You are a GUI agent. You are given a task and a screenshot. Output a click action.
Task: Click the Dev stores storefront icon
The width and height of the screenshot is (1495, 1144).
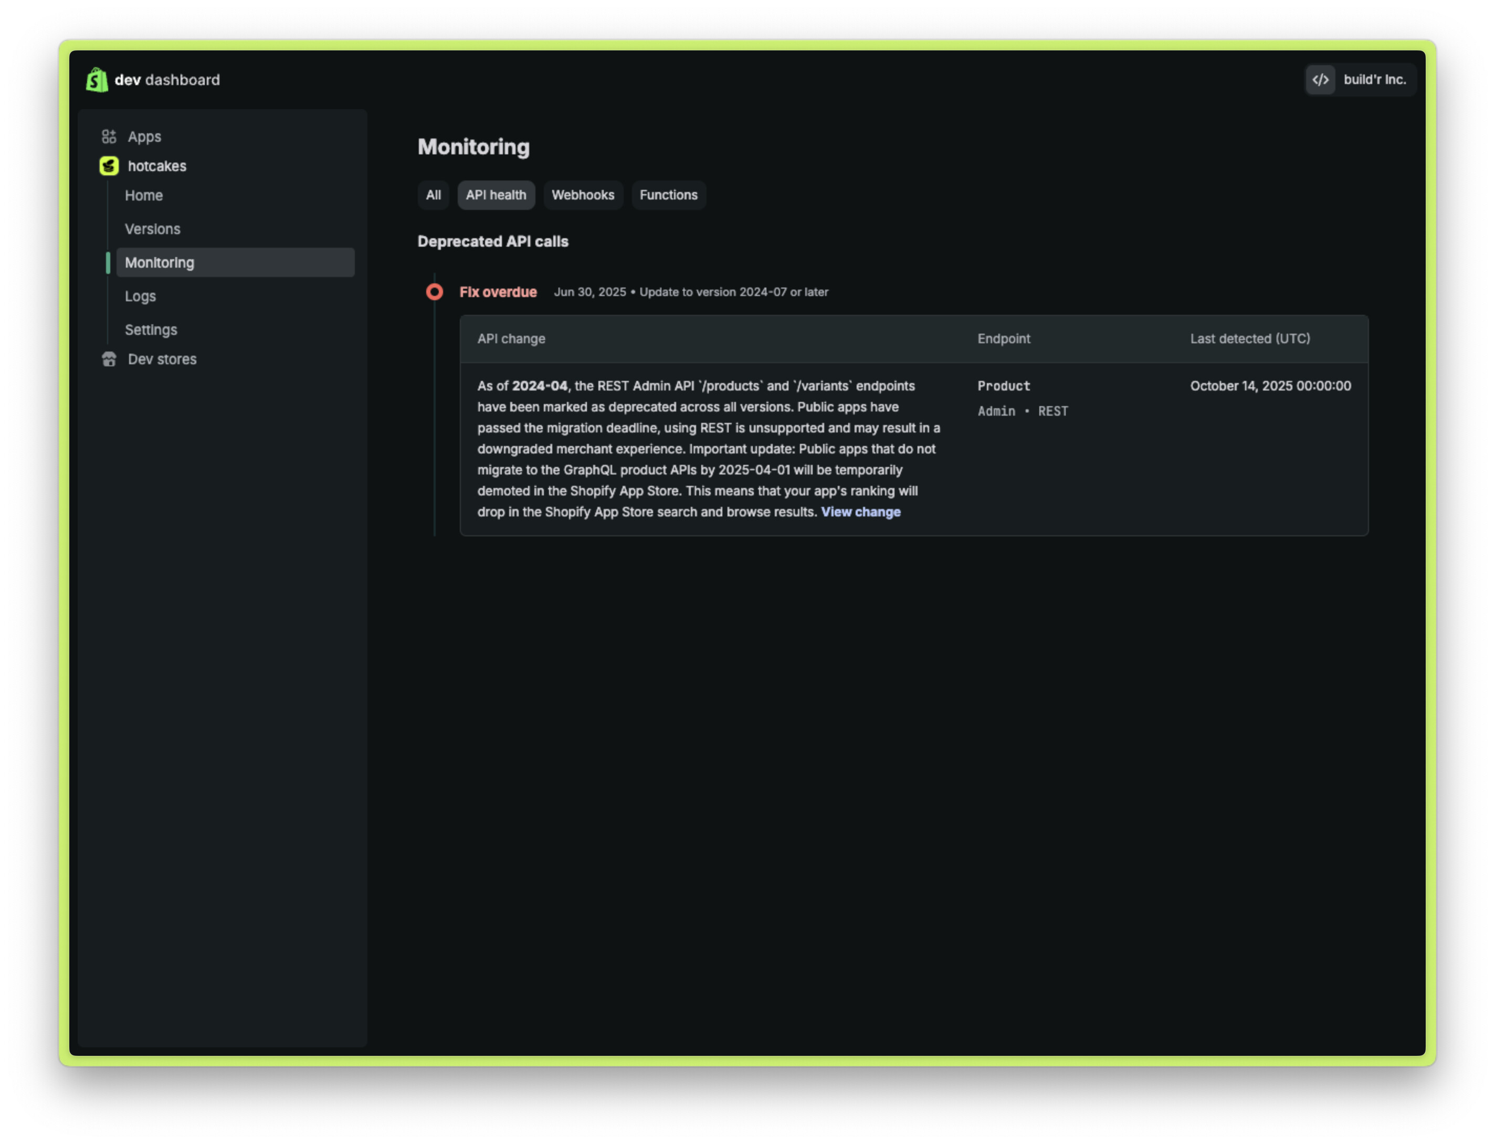point(109,359)
